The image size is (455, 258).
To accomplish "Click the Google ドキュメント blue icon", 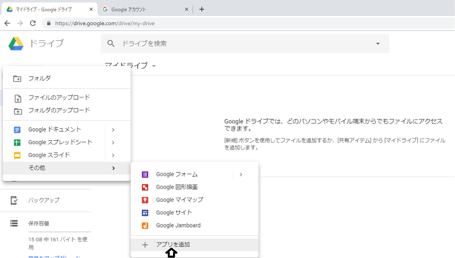I will pos(17,130).
